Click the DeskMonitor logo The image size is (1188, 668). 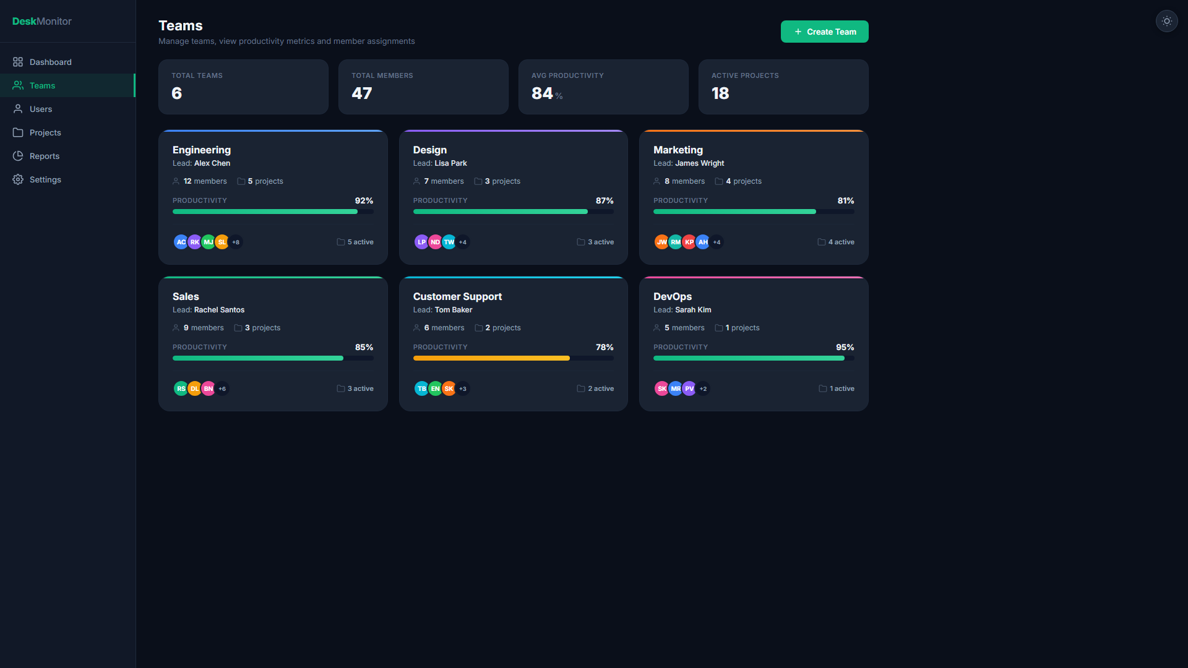pos(42,21)
